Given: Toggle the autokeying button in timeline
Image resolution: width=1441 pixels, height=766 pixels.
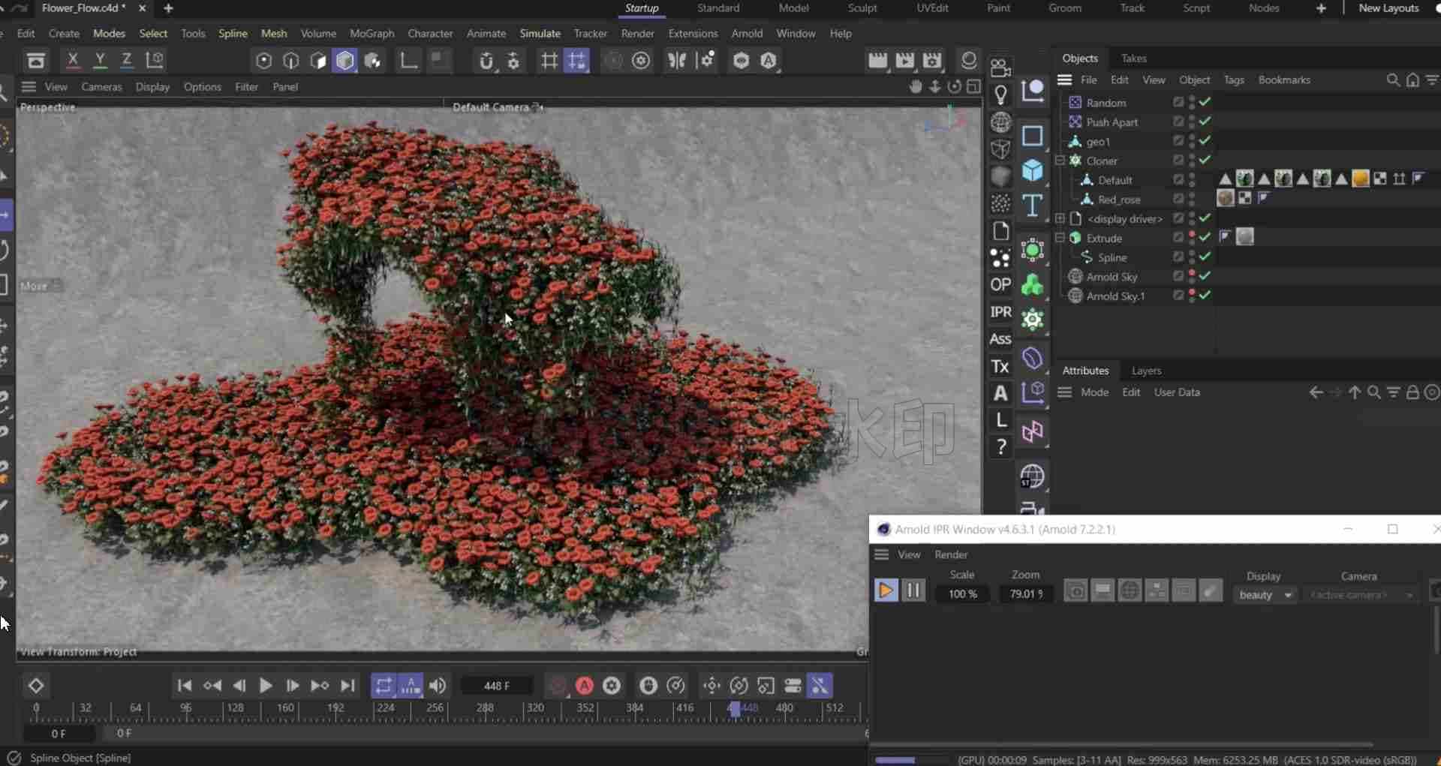Looking at the screenshot, I should point(585,686).
